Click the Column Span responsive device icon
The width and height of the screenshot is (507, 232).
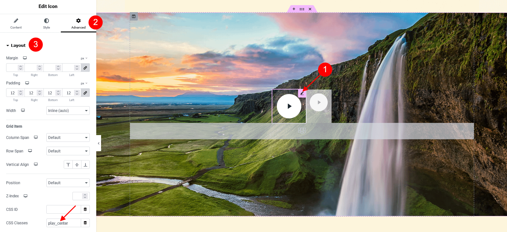tap(36, 137)
